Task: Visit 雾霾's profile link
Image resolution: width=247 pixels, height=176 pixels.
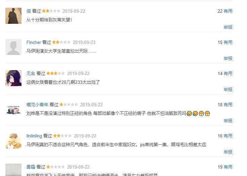Action: [x=31, y=167]
